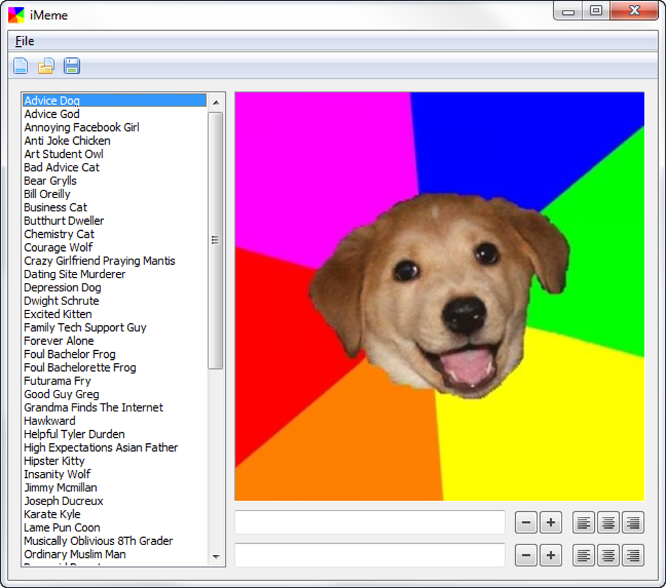Open the File menu

25,41
